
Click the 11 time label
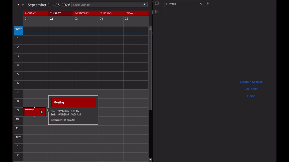coord(17,128)
